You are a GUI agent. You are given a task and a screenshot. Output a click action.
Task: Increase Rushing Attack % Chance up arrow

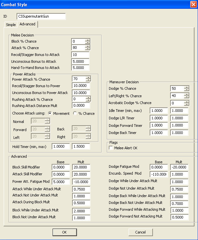pyautogui.click(x=88, y=98)
